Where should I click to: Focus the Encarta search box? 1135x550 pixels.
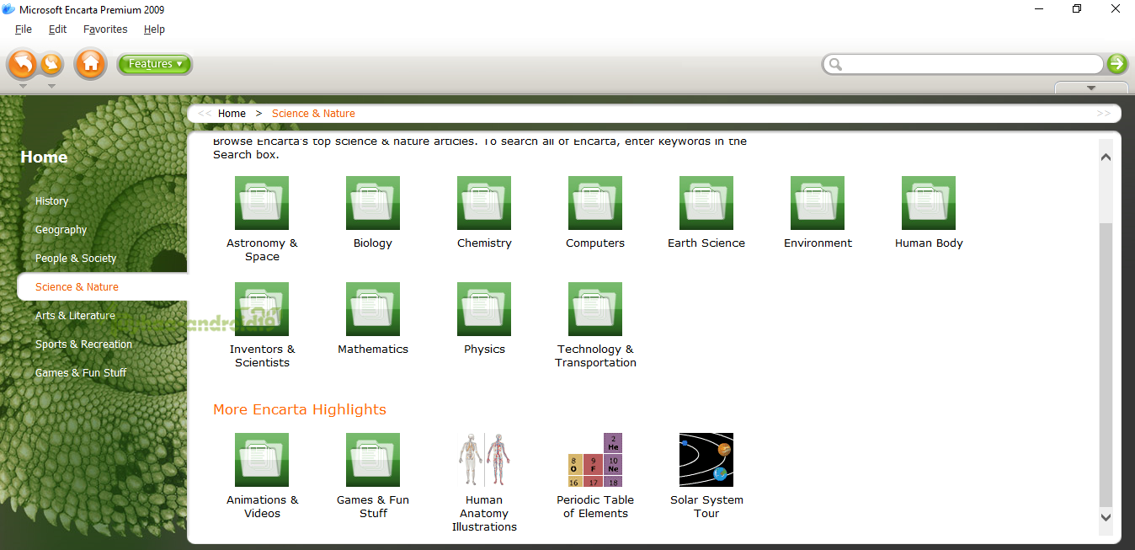[x=962, y=64]
